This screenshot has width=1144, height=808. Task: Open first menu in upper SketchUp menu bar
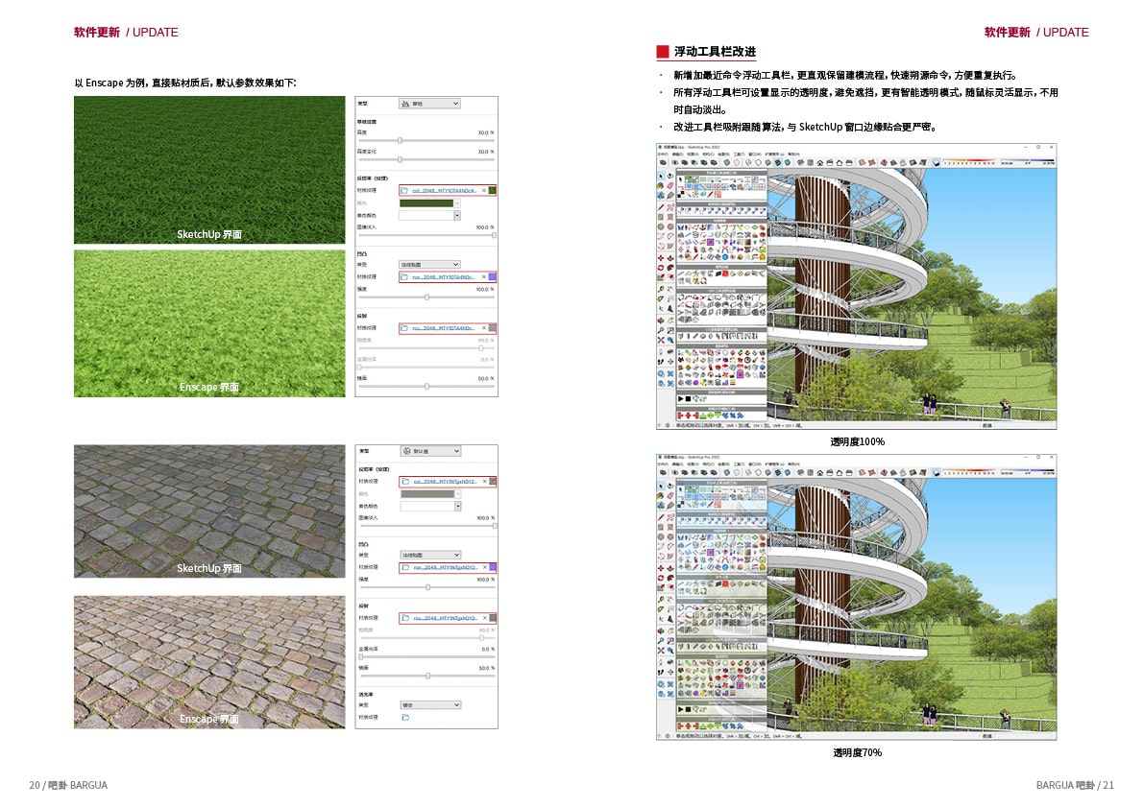click(663, 154)
